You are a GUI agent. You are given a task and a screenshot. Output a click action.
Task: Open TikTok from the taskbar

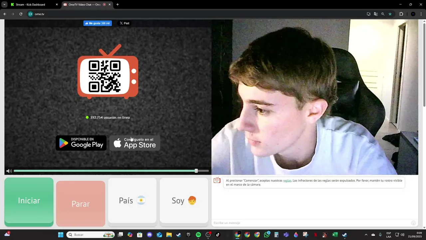point(218,235)
